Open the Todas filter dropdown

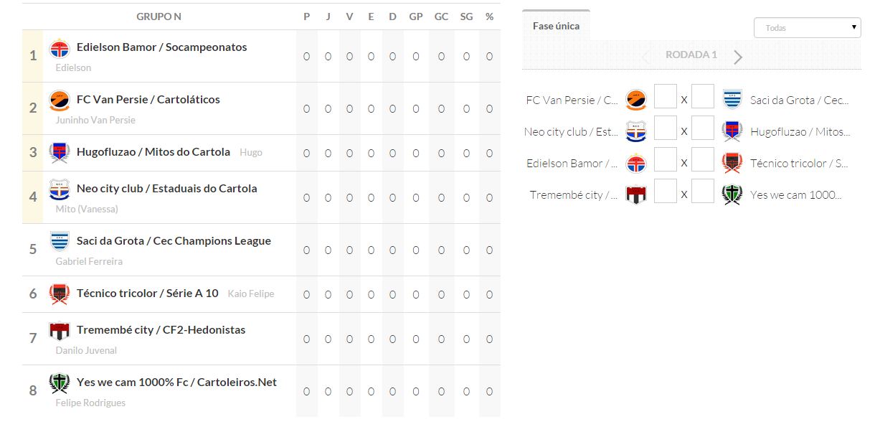[x=807, y=28]
